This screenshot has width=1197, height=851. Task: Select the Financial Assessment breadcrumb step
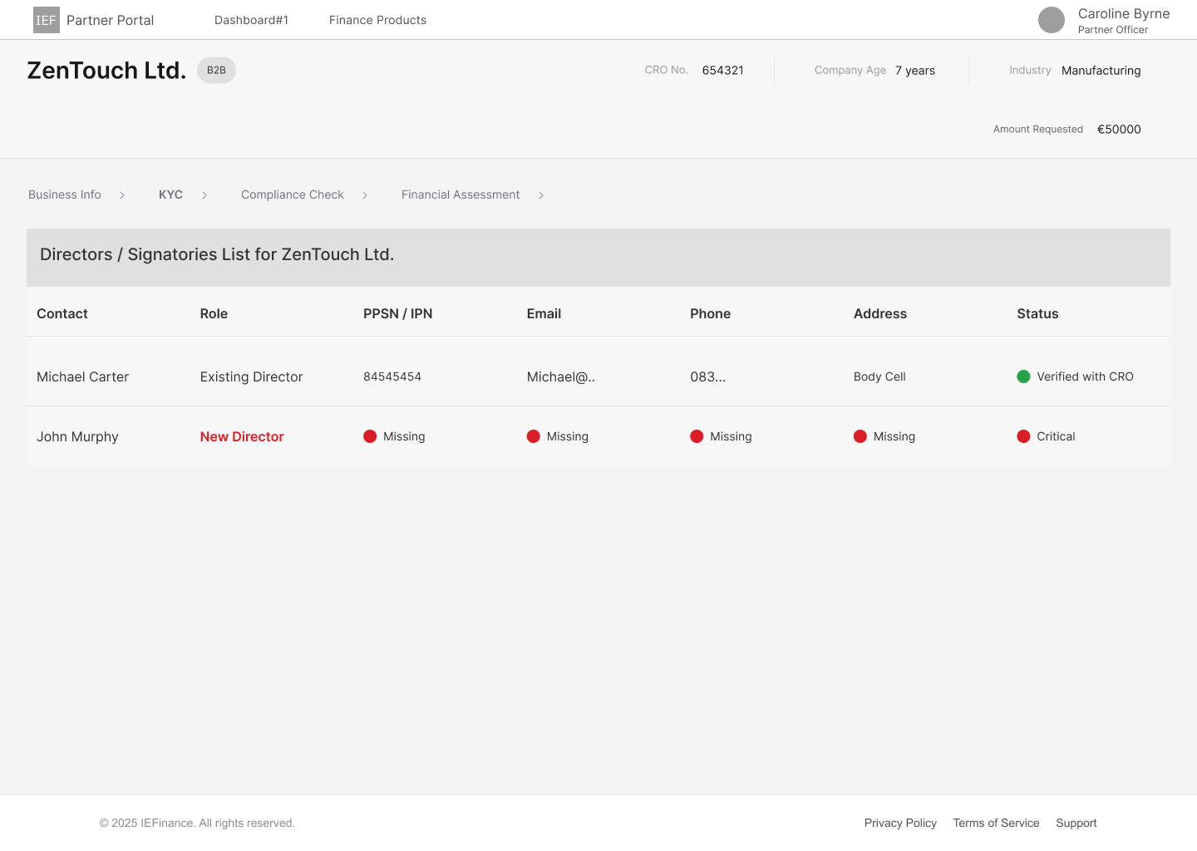click(461, 194)
